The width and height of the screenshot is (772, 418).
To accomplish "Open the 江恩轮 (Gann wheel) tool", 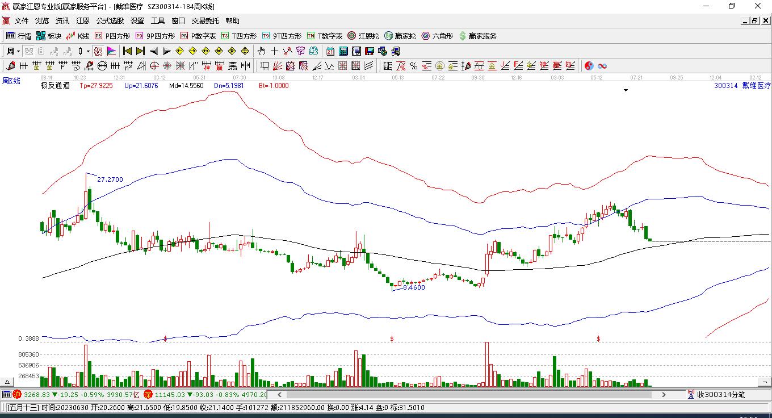I will pyautogui.click(x=363, y=36).
